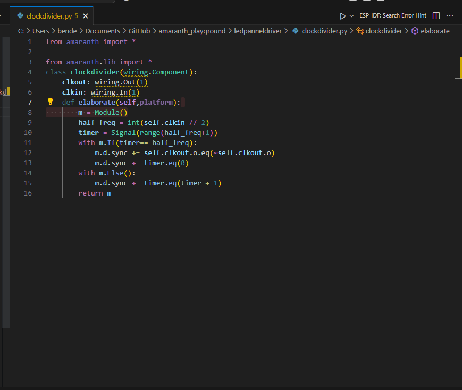Open the amaranth_playground breadcrumb folder

coord(192,31)
